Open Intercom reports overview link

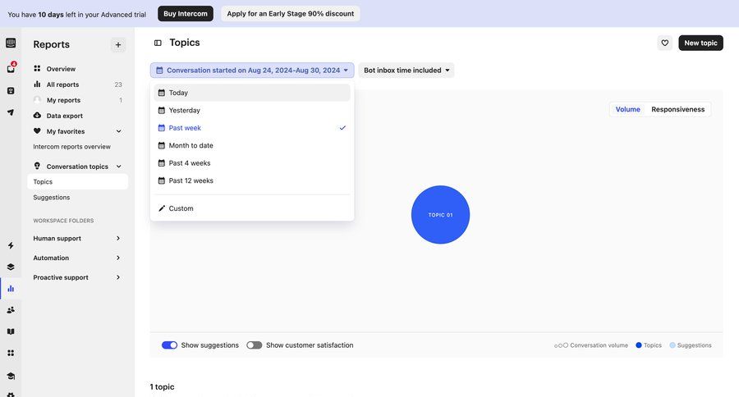[71, 147]
